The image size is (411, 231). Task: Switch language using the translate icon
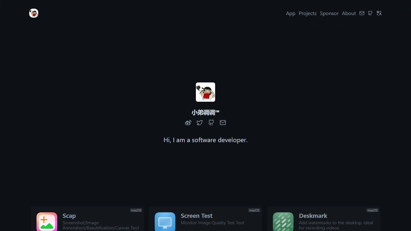coord(379,13)
